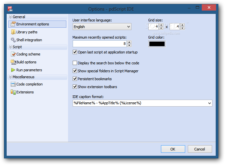The width and height of the screenshot is (225, 165).
Task: Click the Coding scheme checkmark icon
Action: click(x=13, y=54)
